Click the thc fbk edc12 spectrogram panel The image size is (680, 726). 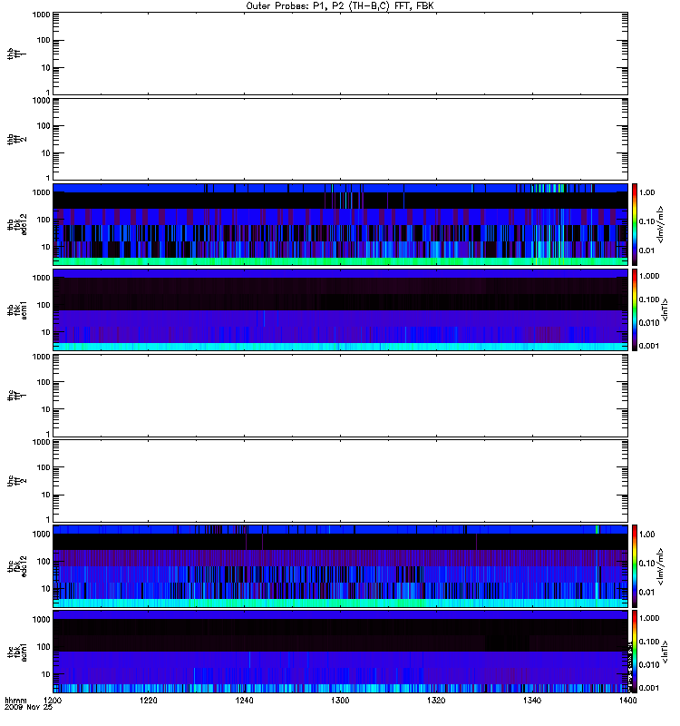pos(340,565)
